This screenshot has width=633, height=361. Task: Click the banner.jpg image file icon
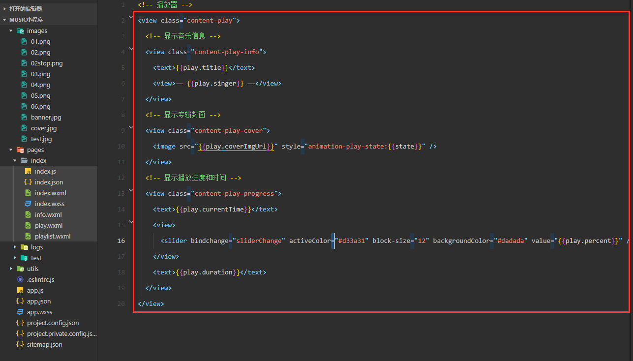point(24,118)
